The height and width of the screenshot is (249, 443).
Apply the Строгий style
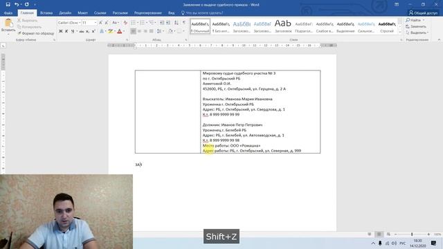[387, 26]
